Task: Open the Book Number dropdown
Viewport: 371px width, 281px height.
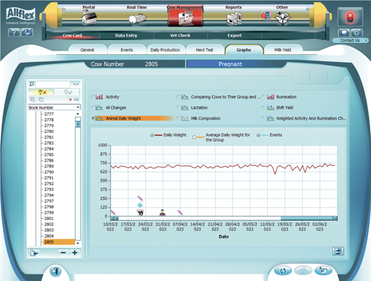Action: coord(54,108)
